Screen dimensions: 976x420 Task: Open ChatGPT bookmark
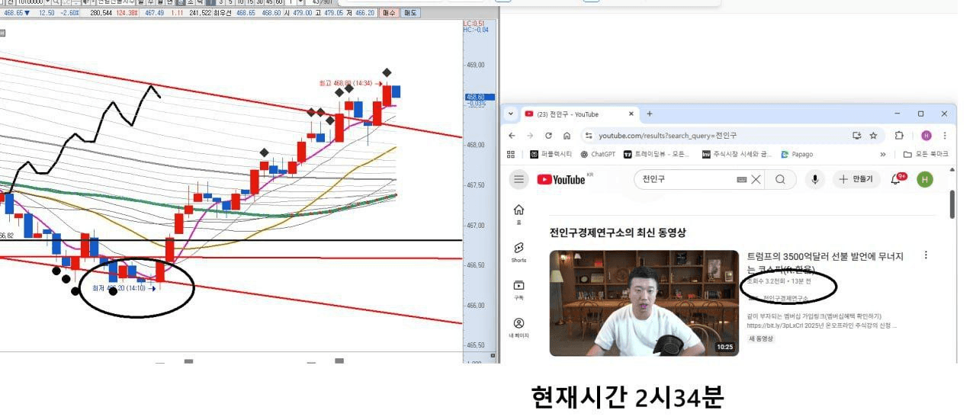[598, 154]
